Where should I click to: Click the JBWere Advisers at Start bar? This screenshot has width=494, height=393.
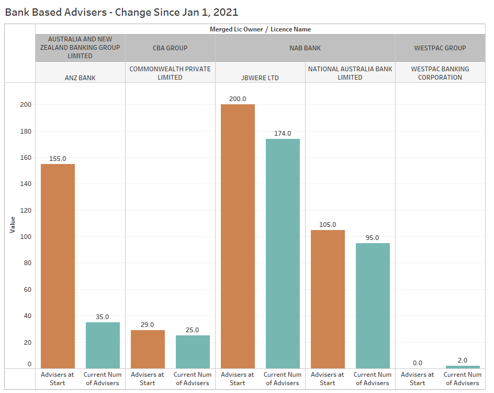[238, 236]
